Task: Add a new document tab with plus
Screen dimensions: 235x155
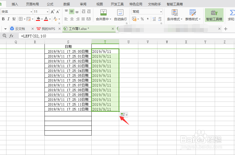Action: point(226,29)
